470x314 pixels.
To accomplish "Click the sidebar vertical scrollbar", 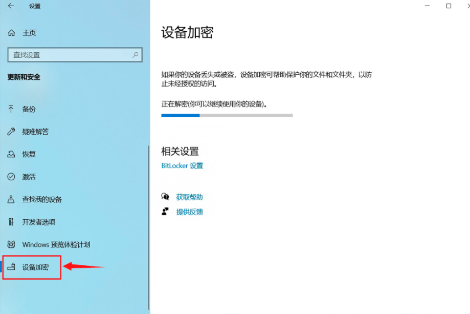I will coord(149,227).
